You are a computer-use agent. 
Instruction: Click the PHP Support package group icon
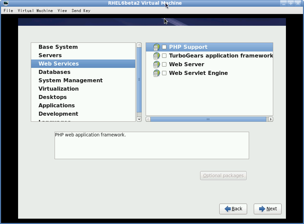156,47
